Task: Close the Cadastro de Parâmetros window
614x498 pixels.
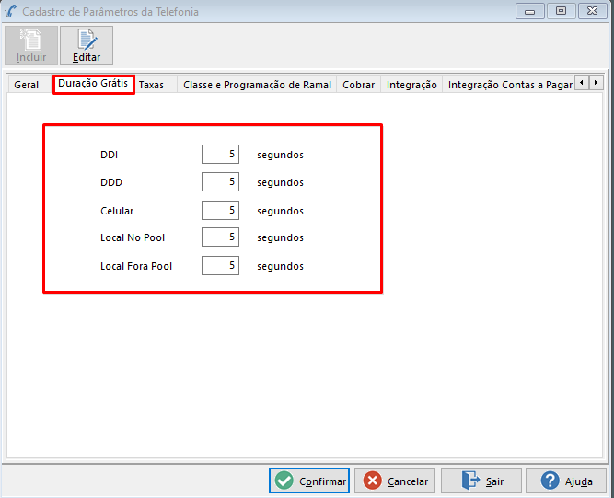Action: tap(592, 11)
